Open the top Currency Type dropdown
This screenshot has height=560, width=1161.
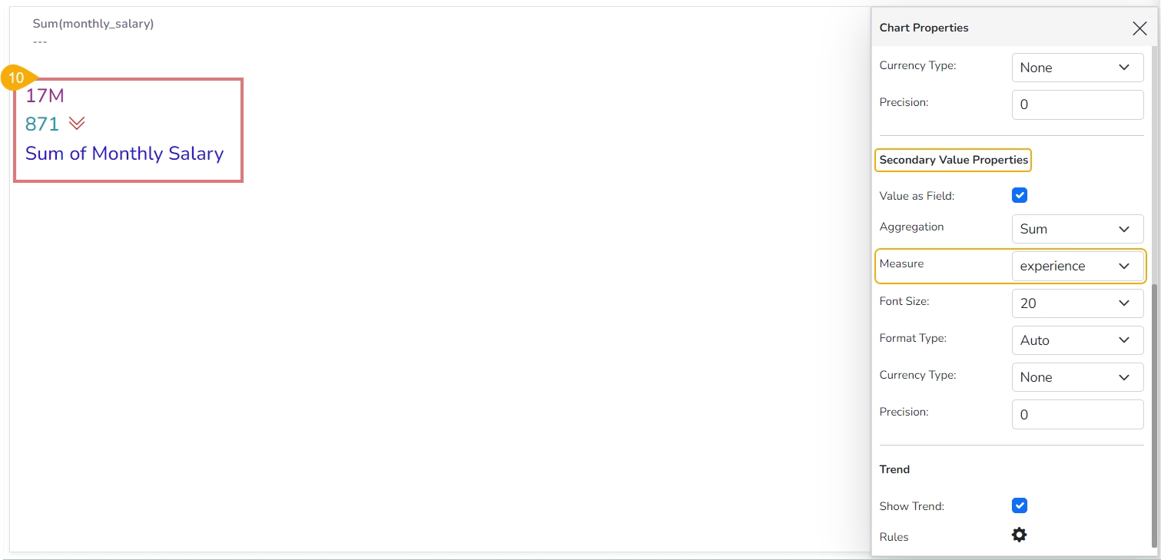coord(1077,68)
